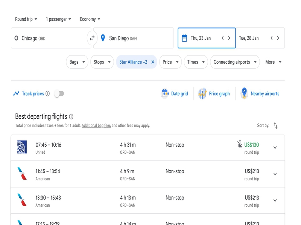Expand the American 11:45 flight details
Viewport: 301px width, 225px height.
[275, 174]
